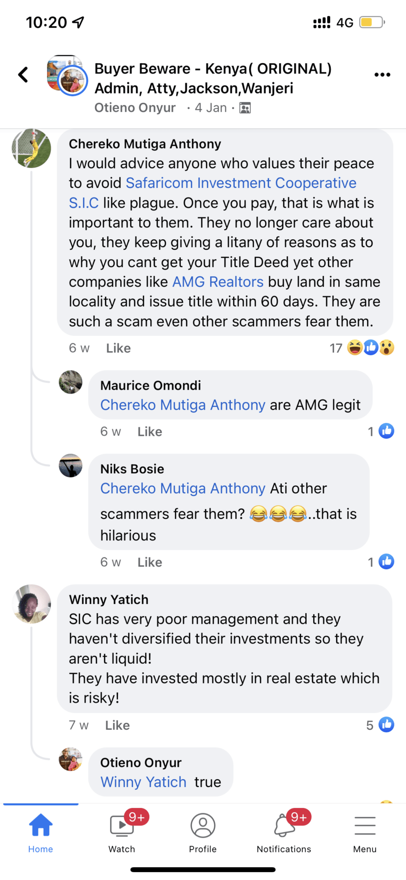406x880 pixels.
Task: Open the Safaricom Investment Cooperative link
Action: click(x=241, y=183)
